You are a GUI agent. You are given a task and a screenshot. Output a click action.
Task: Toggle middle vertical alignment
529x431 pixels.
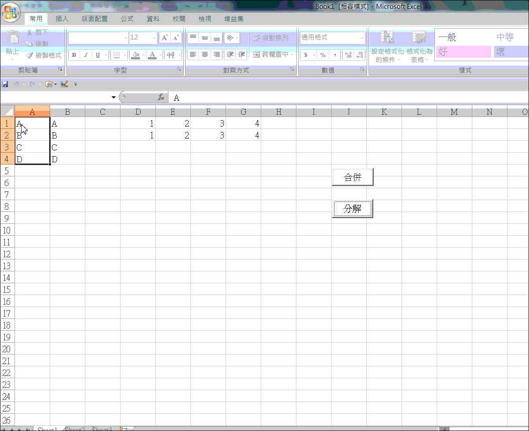point(204,38)
